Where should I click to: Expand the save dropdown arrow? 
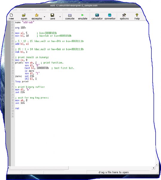click(x=60, y=17)
